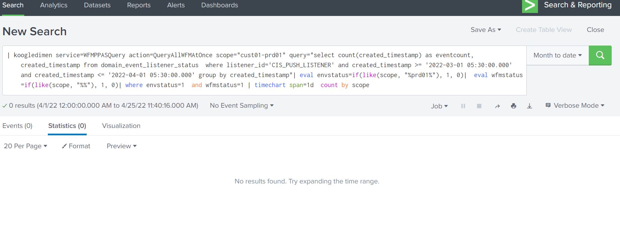Click the print results icon
Screen dimensions: 620x231
pyautogui.click(x=513, y=106)
